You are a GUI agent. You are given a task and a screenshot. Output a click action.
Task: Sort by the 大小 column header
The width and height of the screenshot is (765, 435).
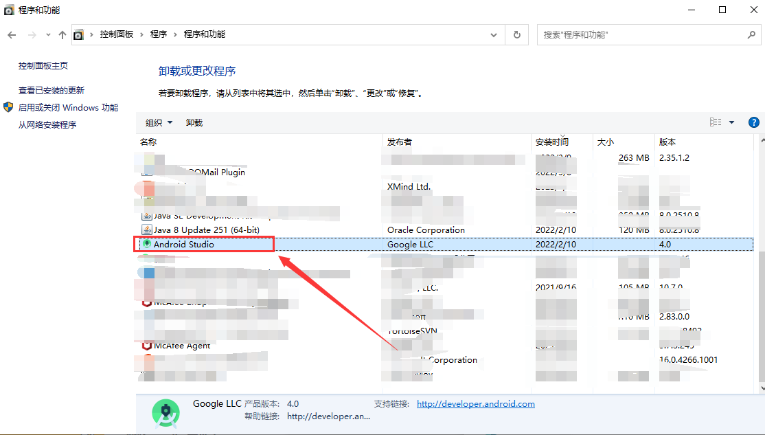click(606, 142)
